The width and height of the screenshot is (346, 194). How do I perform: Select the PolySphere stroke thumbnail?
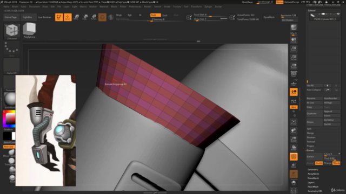(x=29, y=30)
